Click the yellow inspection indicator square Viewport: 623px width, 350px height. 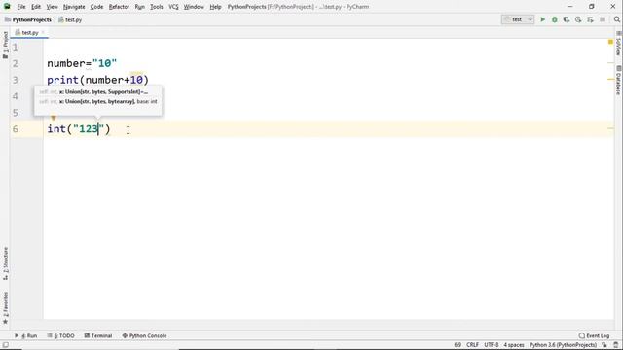(x=610, y=42)
